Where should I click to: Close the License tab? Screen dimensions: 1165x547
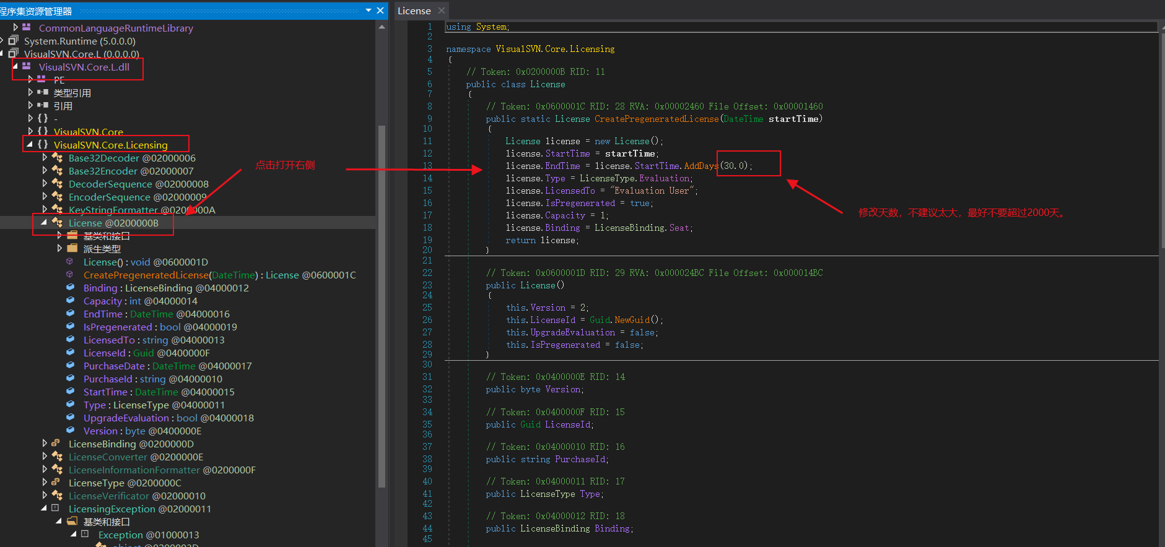tap(442, 11)
